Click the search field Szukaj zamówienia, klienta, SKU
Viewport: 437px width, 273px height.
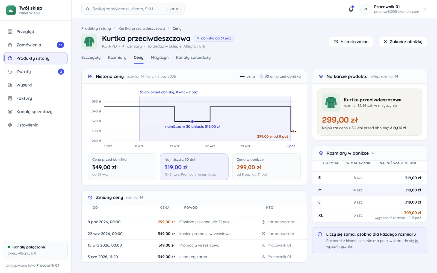tap(133, 9)
